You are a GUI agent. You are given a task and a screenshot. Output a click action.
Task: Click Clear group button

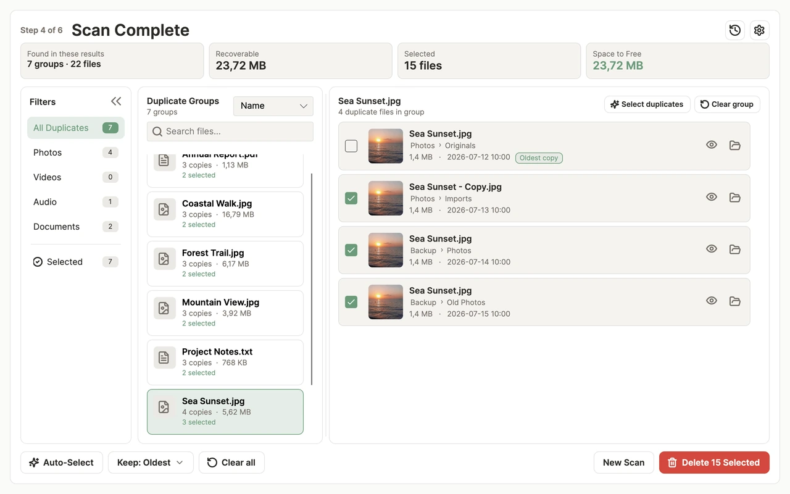coord(727,104)
